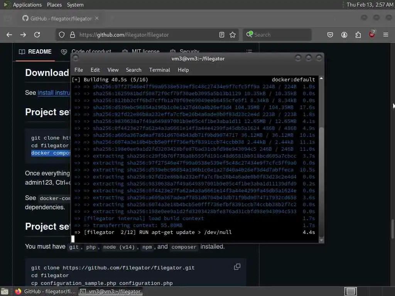
Task: Bookmark this page with the star icon
Action: tap(233, 35)
